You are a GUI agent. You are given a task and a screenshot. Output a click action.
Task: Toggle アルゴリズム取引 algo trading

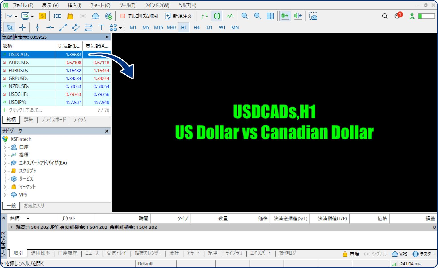(139, 16)
